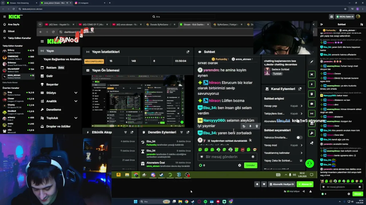This screenshot has height=205, width=366.
Task: Click the Kick logo in the header
Action: pos(15,17)
